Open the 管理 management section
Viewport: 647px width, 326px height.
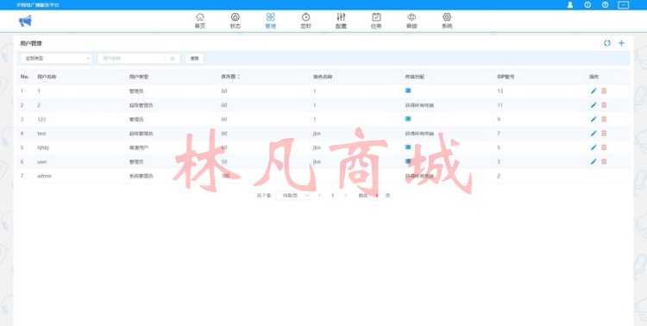point(270,21)
